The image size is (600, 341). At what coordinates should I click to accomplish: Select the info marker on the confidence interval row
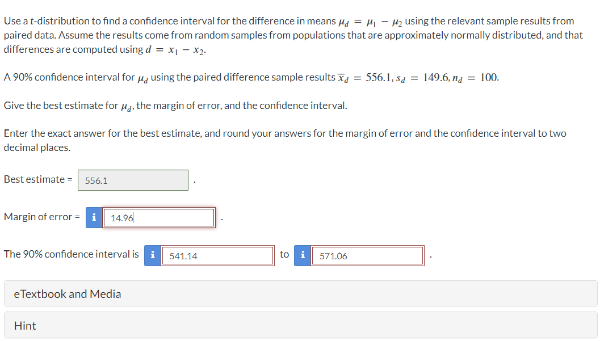[152, 255]
